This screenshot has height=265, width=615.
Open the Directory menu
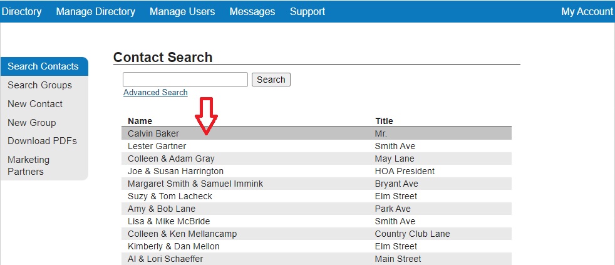[x=21, y=11]
